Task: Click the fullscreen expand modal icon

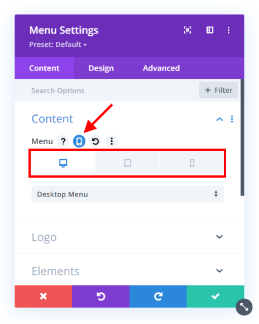Action: tap(188, 30)
